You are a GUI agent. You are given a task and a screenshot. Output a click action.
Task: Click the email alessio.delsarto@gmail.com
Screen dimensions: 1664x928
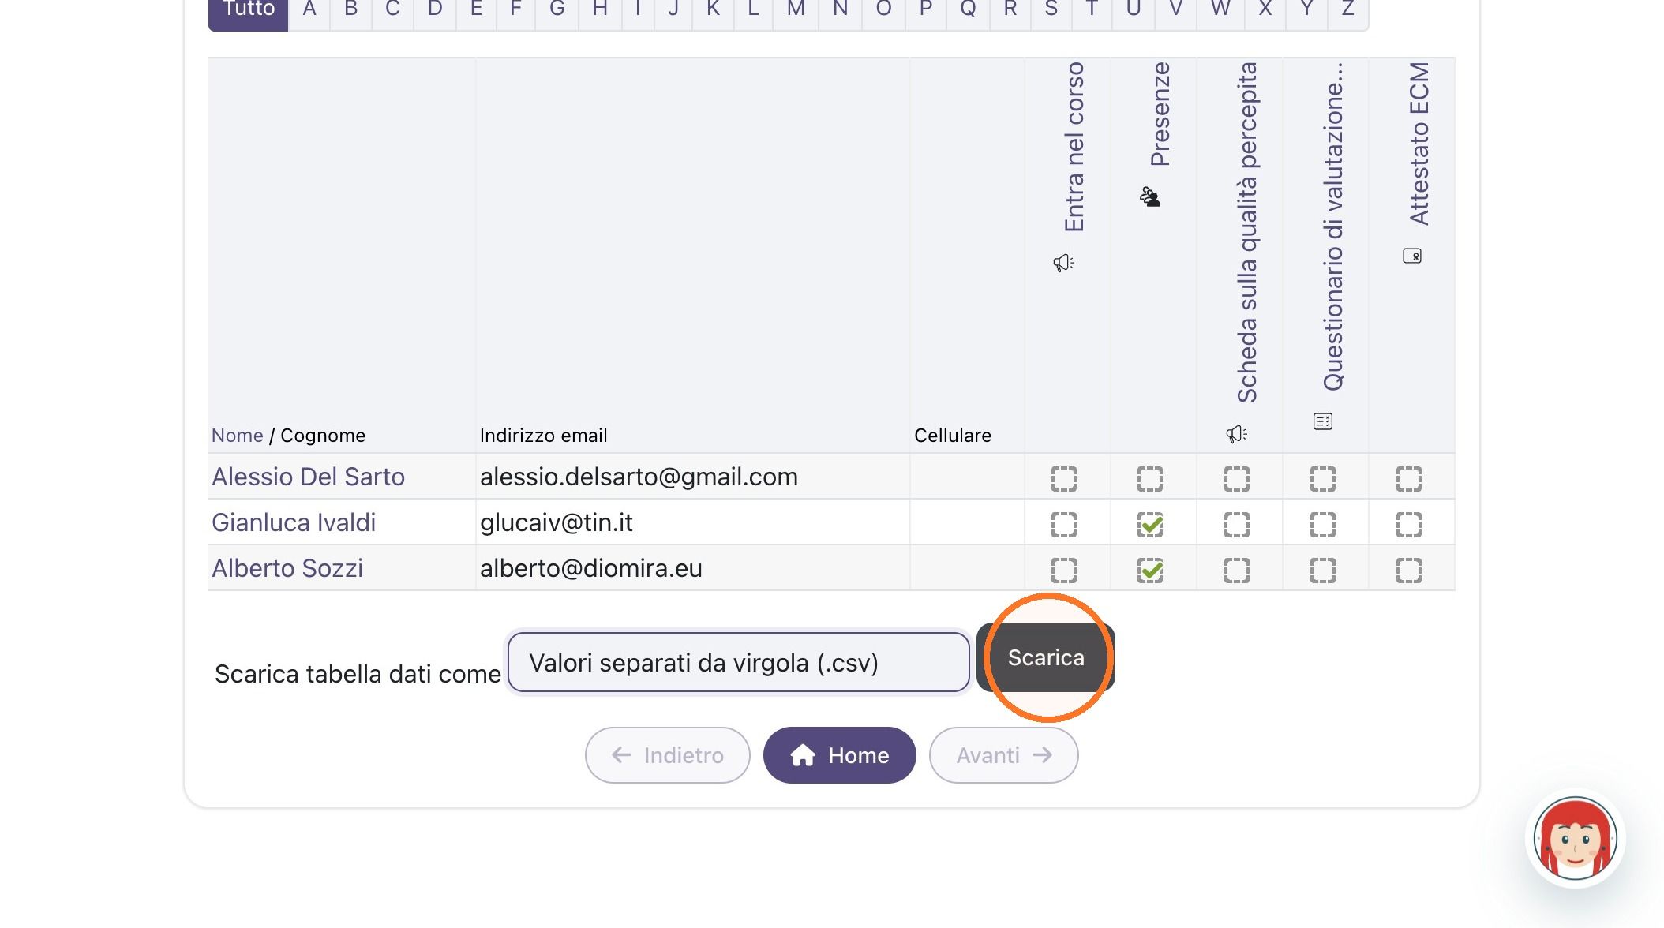click(x=639, y=477)
